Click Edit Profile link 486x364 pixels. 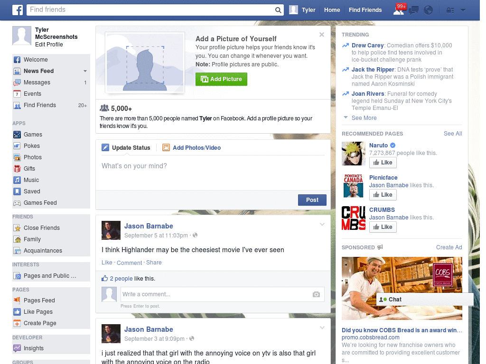tap(49, 45)
